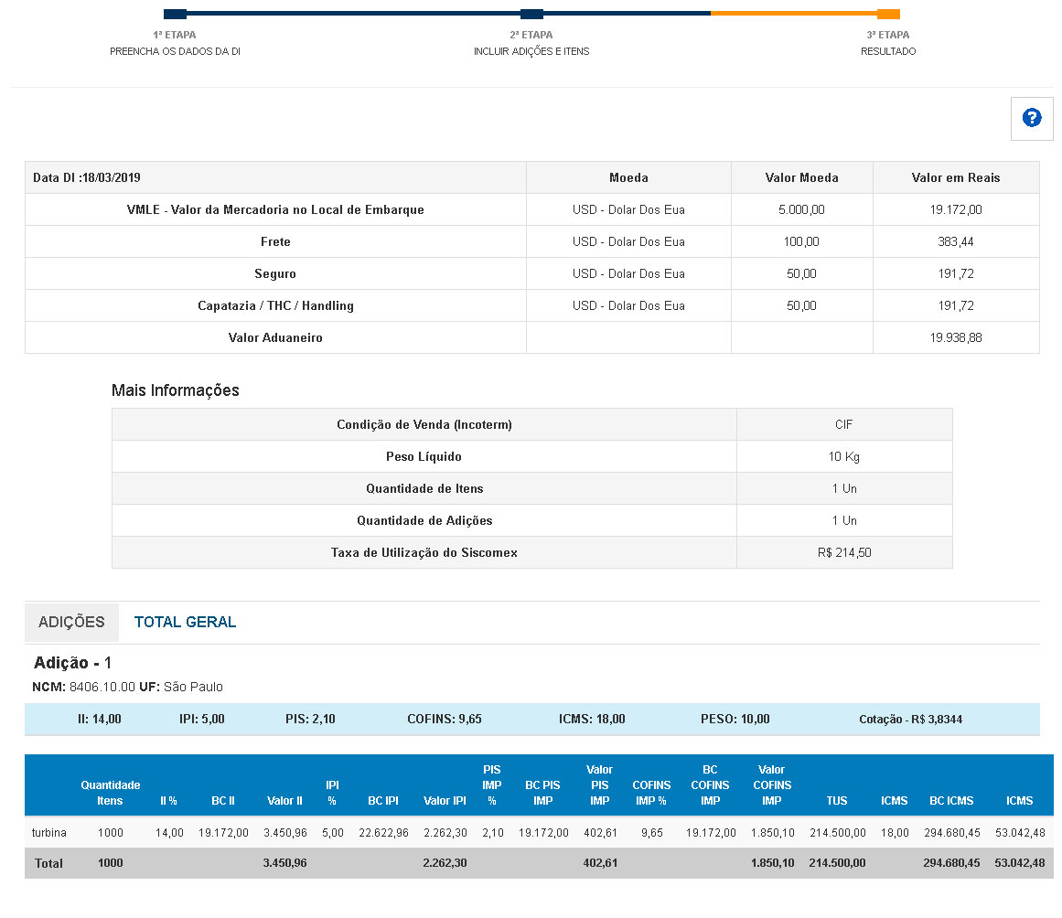Click the BC PIS IMP column header

point(542,793)
